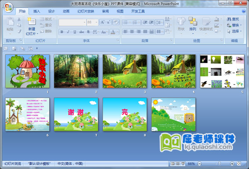249x169 pixels.
Task: Open the Paragraph dialog launcher
Action: [171, 40]
